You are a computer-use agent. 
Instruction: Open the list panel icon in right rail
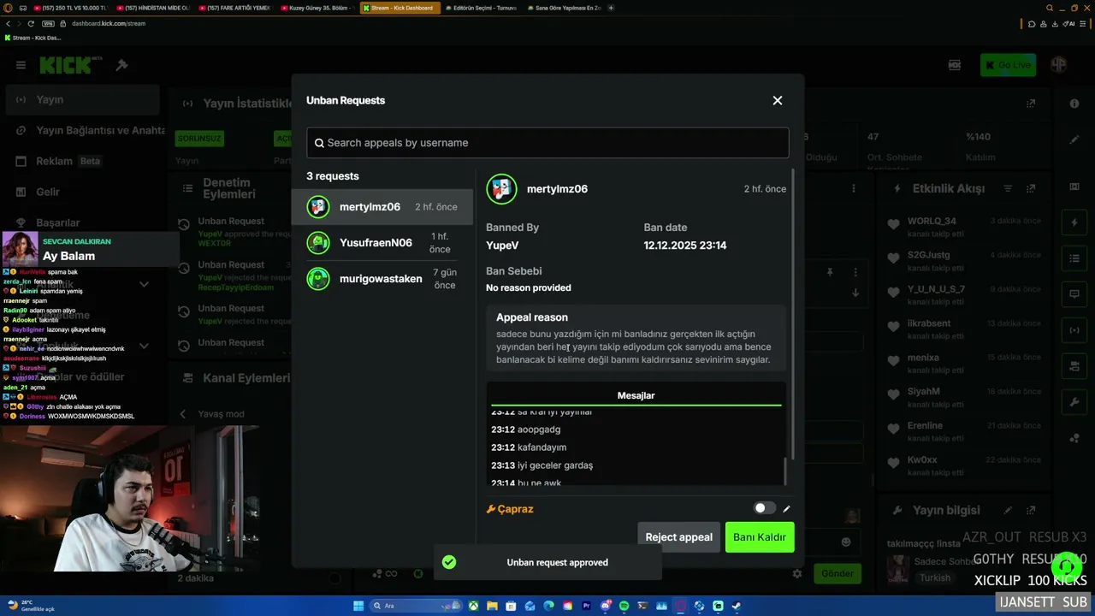tap(1074, 258)
